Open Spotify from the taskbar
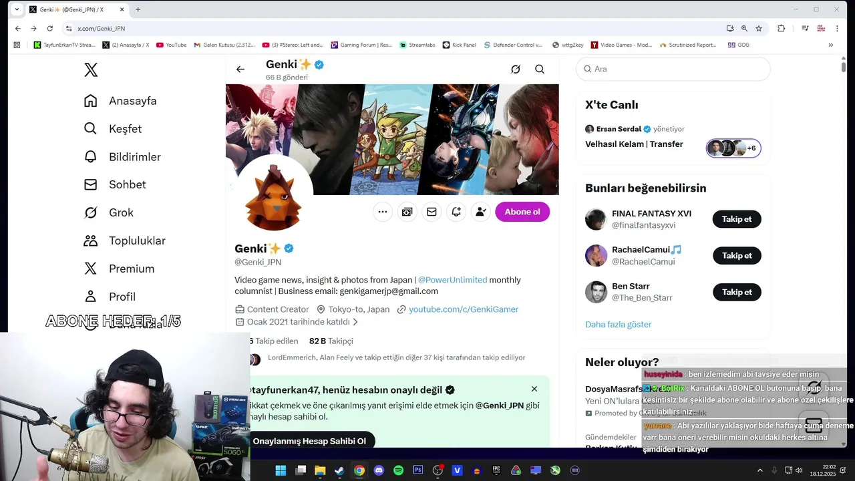The height and width of the screenshot is (481, 855). tap(398, 470)
